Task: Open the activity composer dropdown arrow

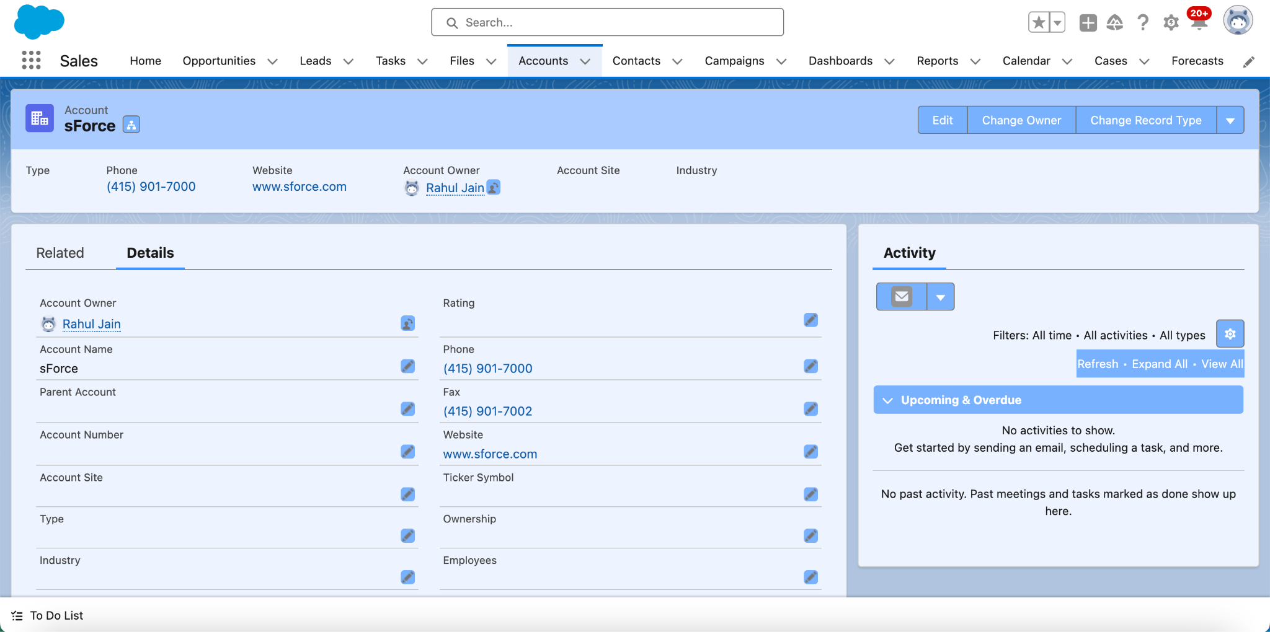Action: click(941, 297)
